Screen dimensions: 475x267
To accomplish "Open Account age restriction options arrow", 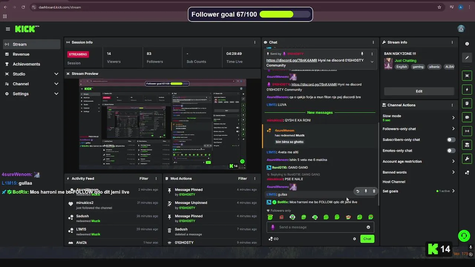I will [453, 161].
